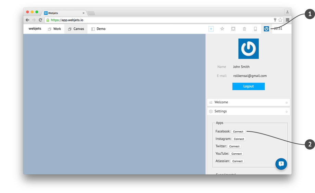Image resolution: width=315 pixels, height=193 pixels.
Task: Click the large profile avatar image
Action: click(249, 49)
